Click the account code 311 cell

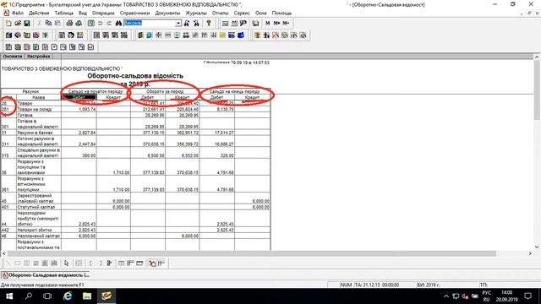8,141
